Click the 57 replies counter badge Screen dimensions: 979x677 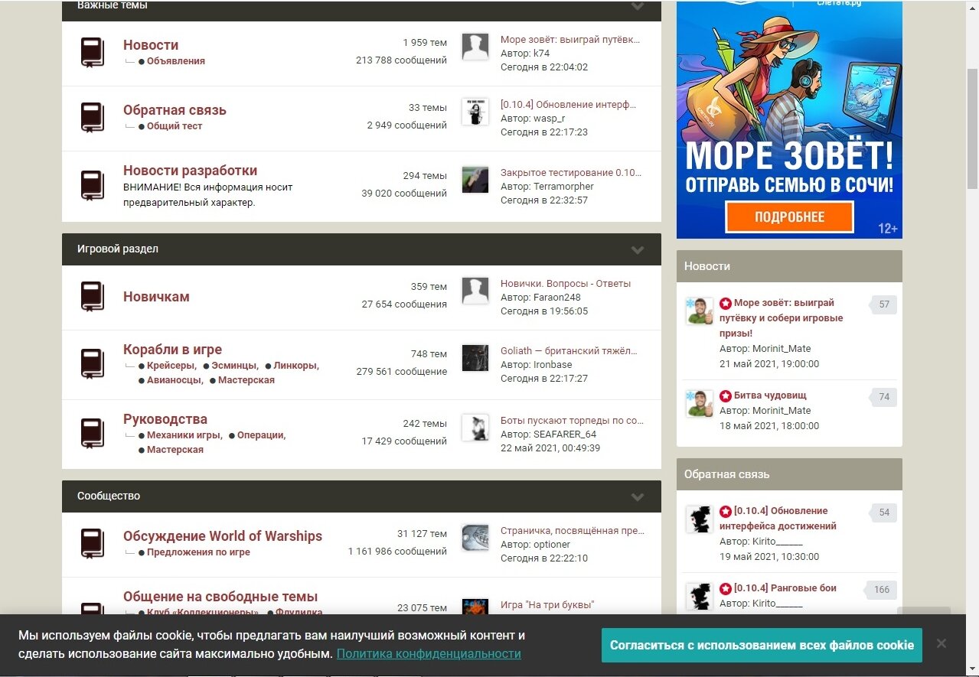884,304
